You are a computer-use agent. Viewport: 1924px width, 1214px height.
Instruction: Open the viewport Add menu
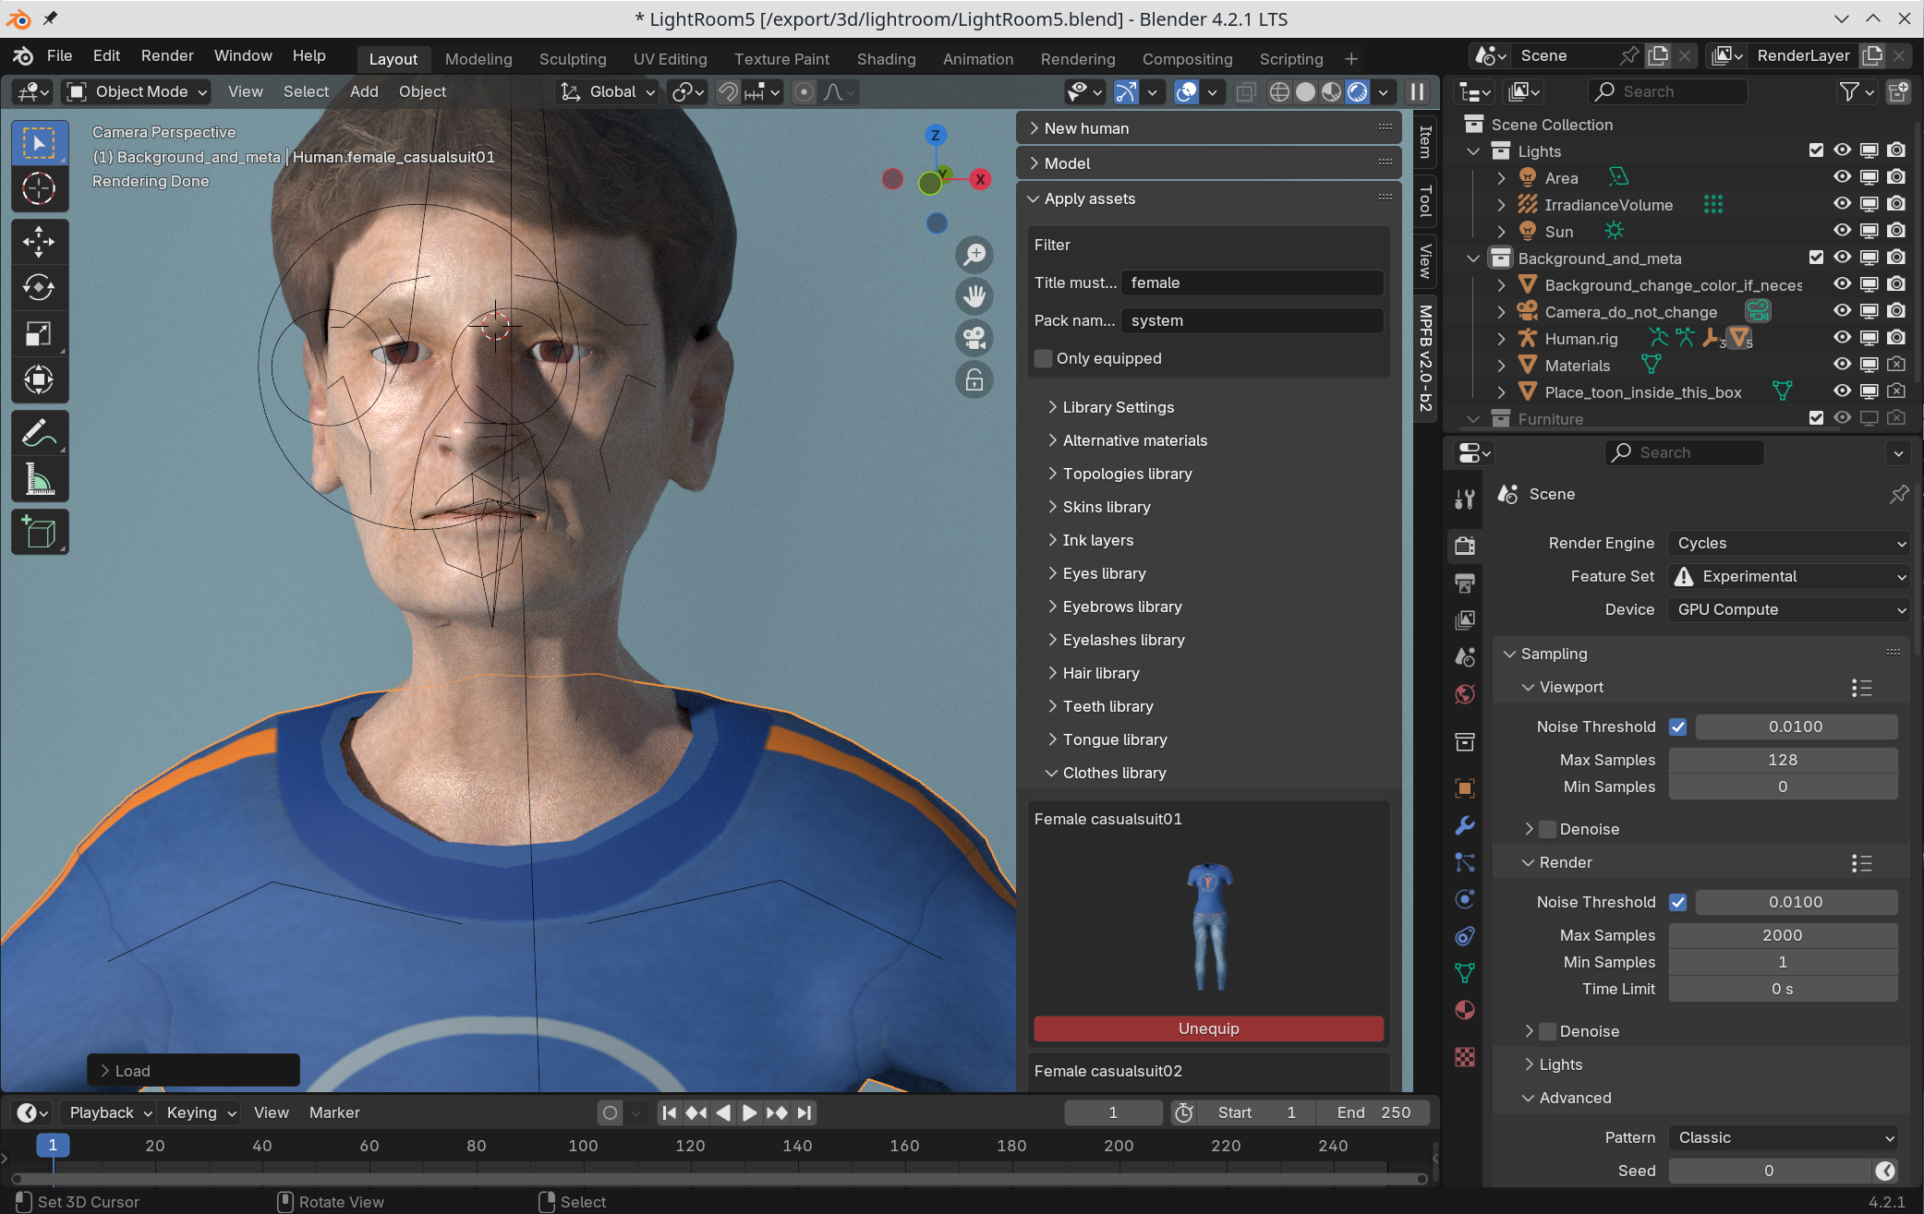pos(364,91)
